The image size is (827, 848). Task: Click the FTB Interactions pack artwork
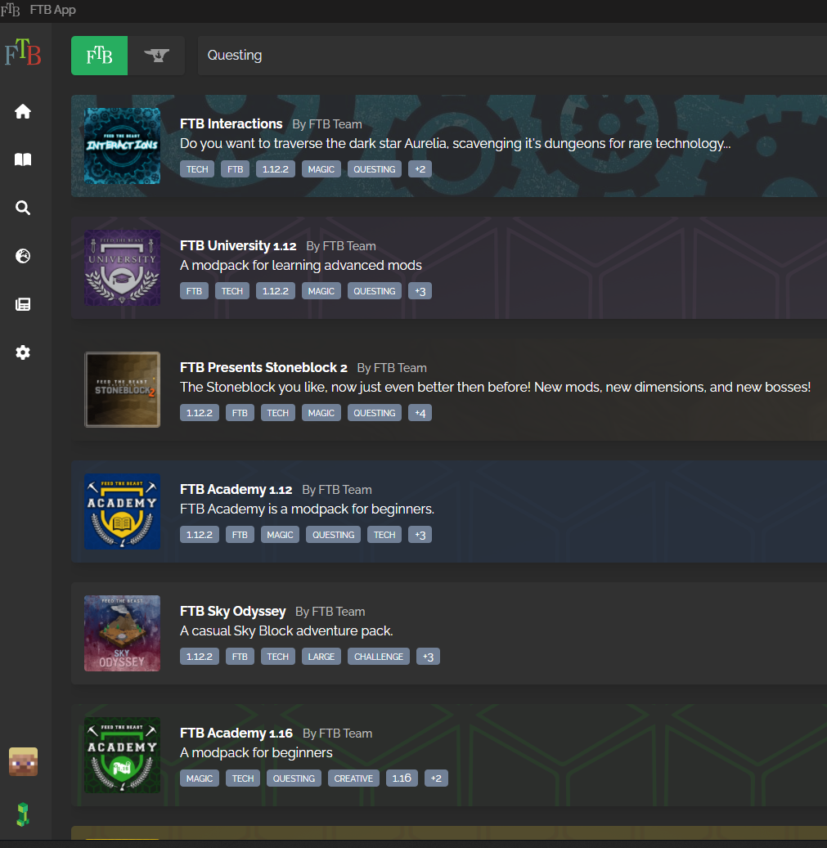tap(122, 146)
